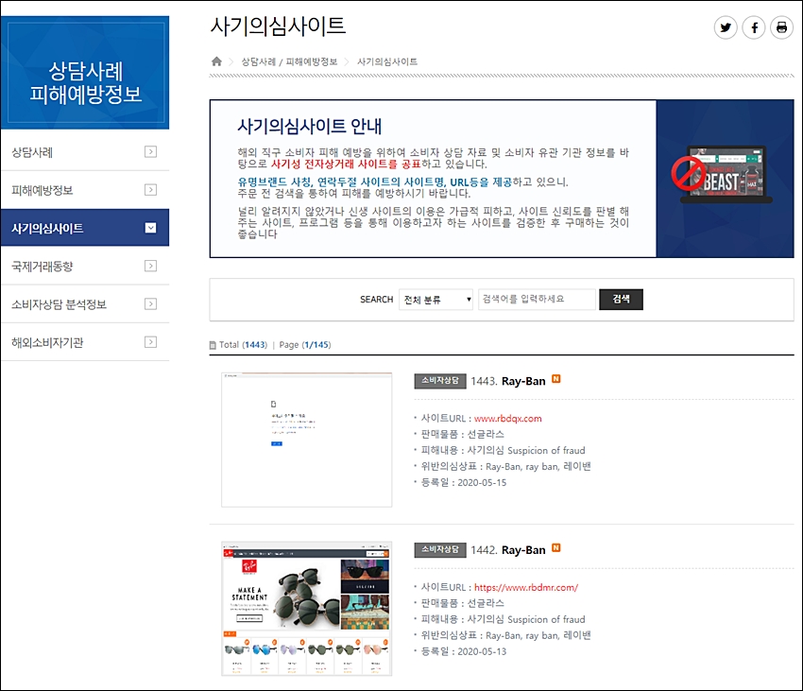Go to home via breadcrumb house icon

click(x=216, y=61)
